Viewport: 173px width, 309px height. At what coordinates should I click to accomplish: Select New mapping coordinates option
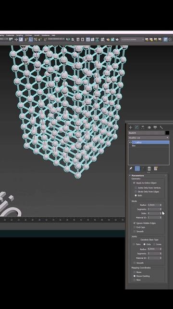coord(135,280)
